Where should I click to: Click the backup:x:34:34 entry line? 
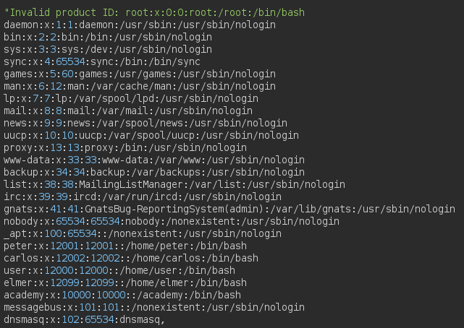coord(154,172)
